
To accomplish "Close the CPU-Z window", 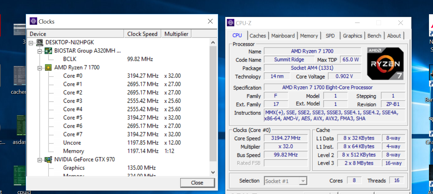I will [401, 23].
